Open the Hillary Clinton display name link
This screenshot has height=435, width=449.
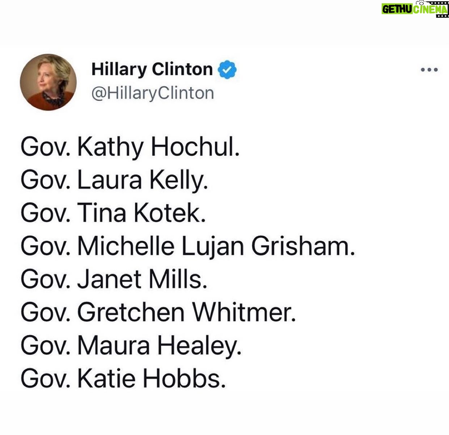[152, 70]
